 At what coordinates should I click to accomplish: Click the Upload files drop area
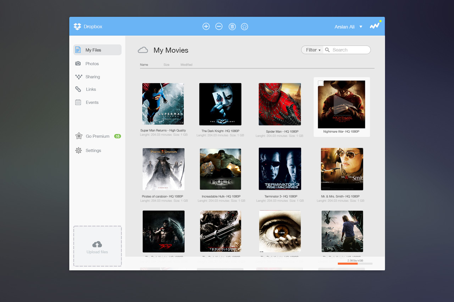pyautogui.click(x=97, y=246)
